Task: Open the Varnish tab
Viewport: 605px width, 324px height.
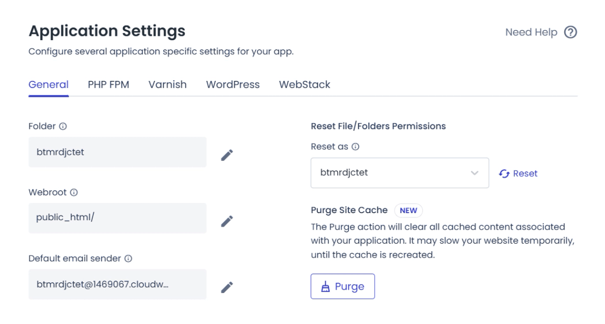Action: (x=167, y=85)
